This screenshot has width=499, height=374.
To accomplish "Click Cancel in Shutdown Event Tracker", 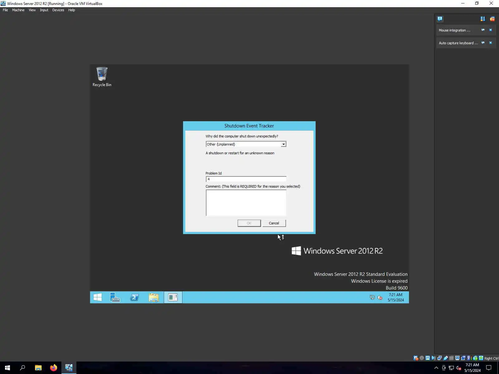I will [274, 223].
